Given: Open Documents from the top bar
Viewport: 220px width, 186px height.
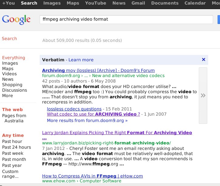Looking at the screenshot, I should pos(165,3).
